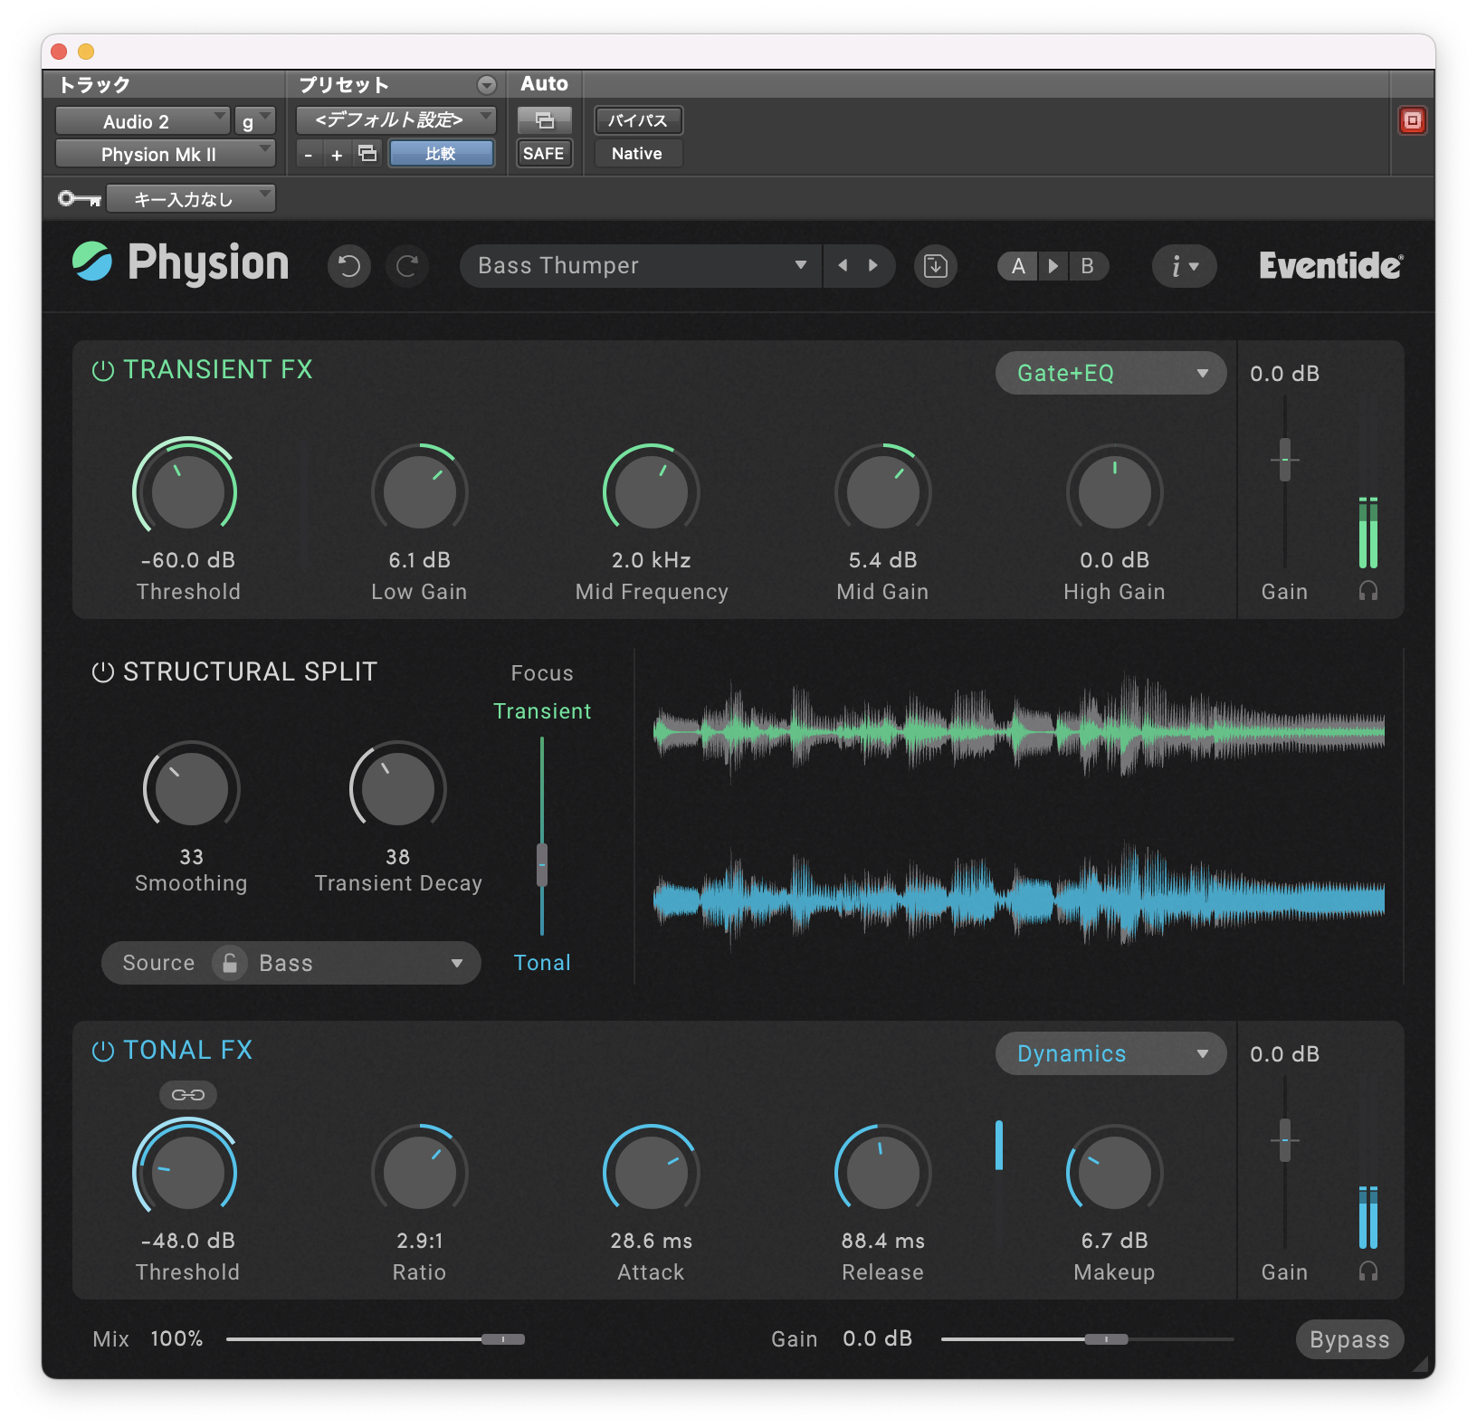Click the bottom output Gain slider handle
This screenshot has height=1428, width=1477.
[x=1107, y=1339]
